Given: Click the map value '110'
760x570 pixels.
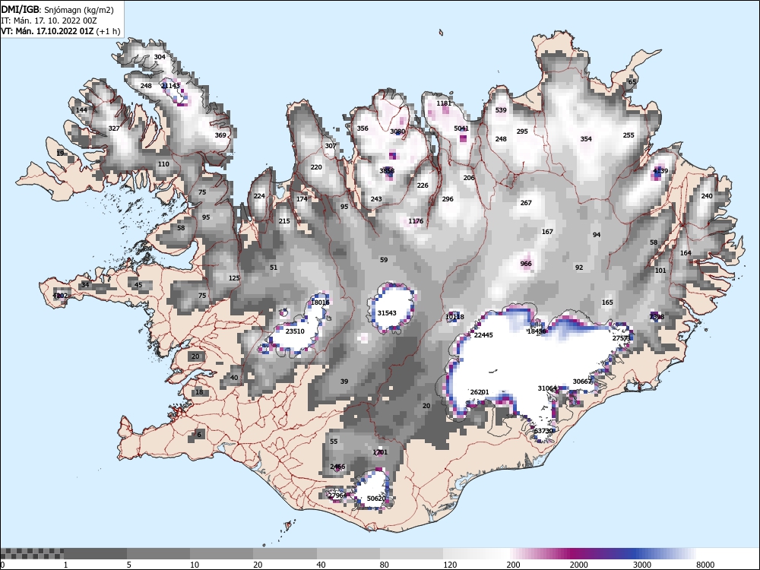Looking at the screenshot, I should (x=163, y=164).
